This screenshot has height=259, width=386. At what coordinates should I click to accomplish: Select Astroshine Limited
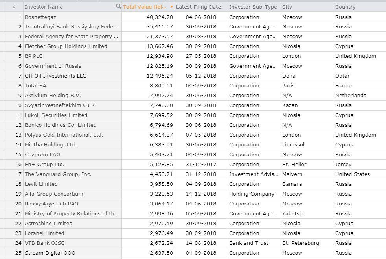point(48,224)
